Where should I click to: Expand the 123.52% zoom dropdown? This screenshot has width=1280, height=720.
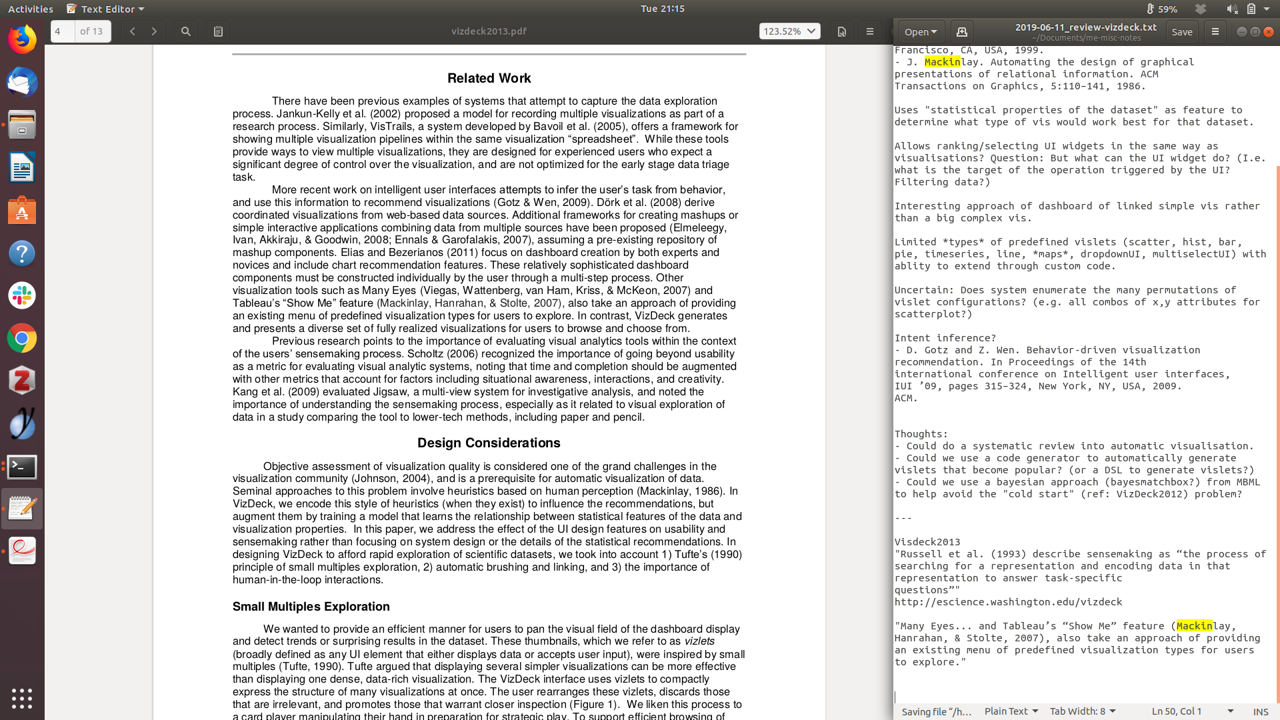789,31
